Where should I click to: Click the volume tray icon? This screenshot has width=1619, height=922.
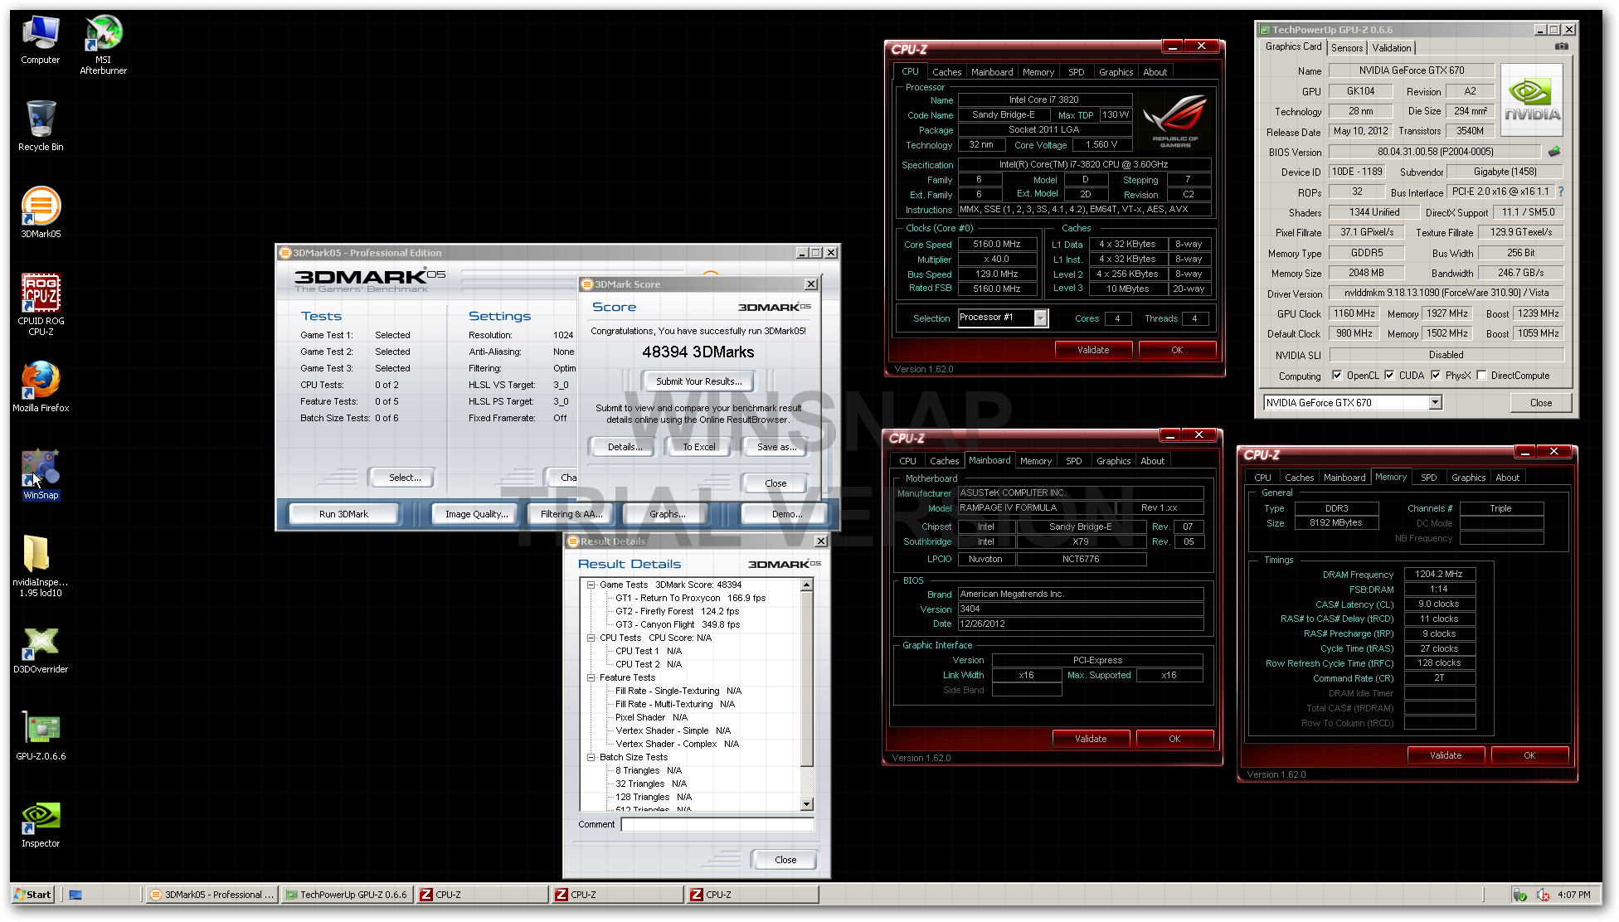1543,895
